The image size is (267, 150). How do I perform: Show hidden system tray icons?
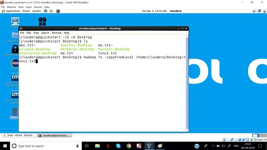213,146
